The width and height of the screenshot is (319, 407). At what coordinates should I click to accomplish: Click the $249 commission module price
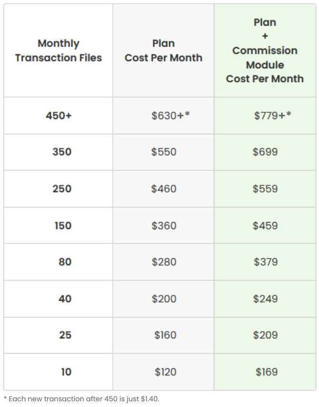point(265,299)
